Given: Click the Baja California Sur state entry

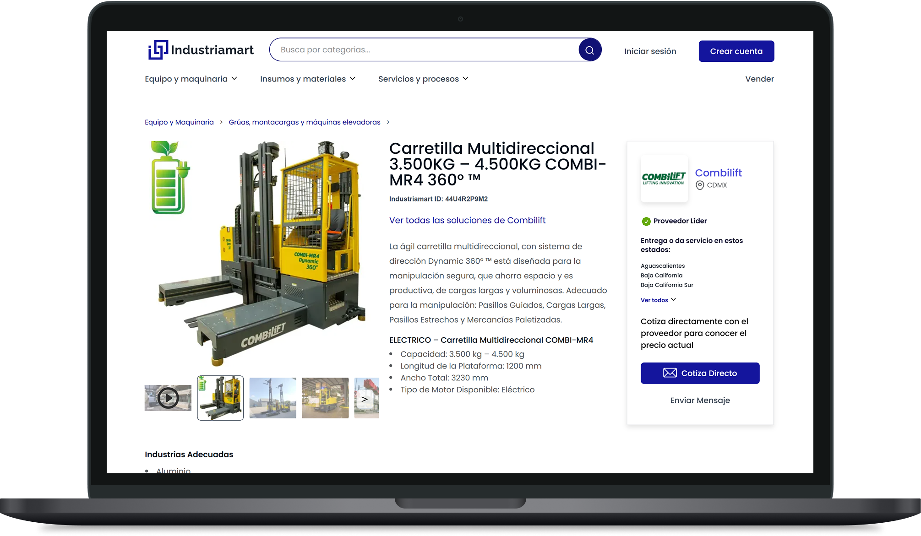Looking at the screenshot, I should pyautogui.click(x=667, y=285).
